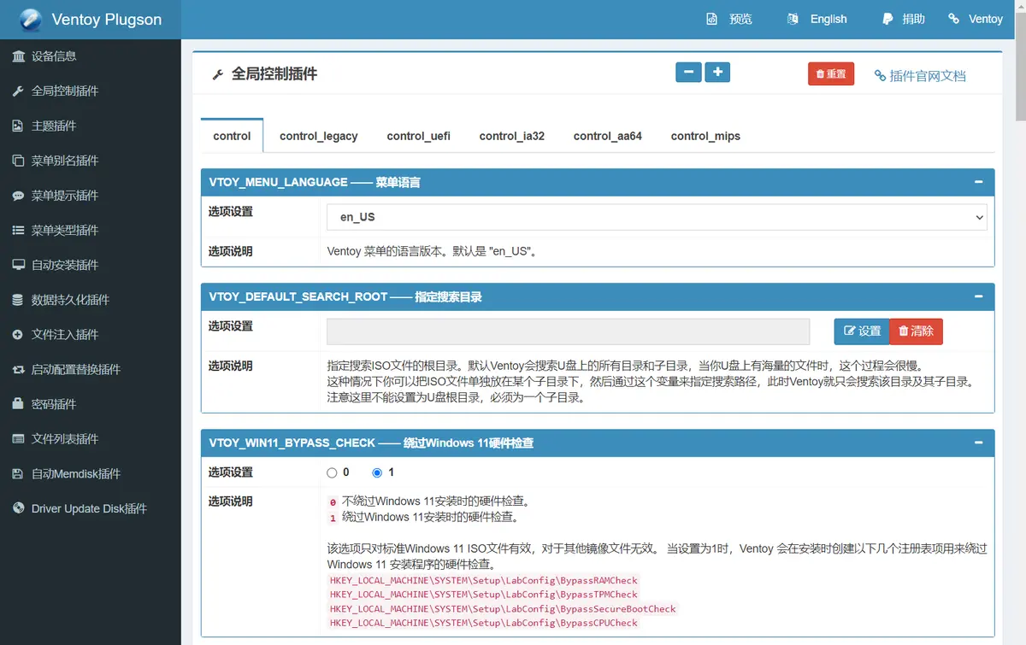
Task: Click the search root path input field
Action: click(568, 331)
